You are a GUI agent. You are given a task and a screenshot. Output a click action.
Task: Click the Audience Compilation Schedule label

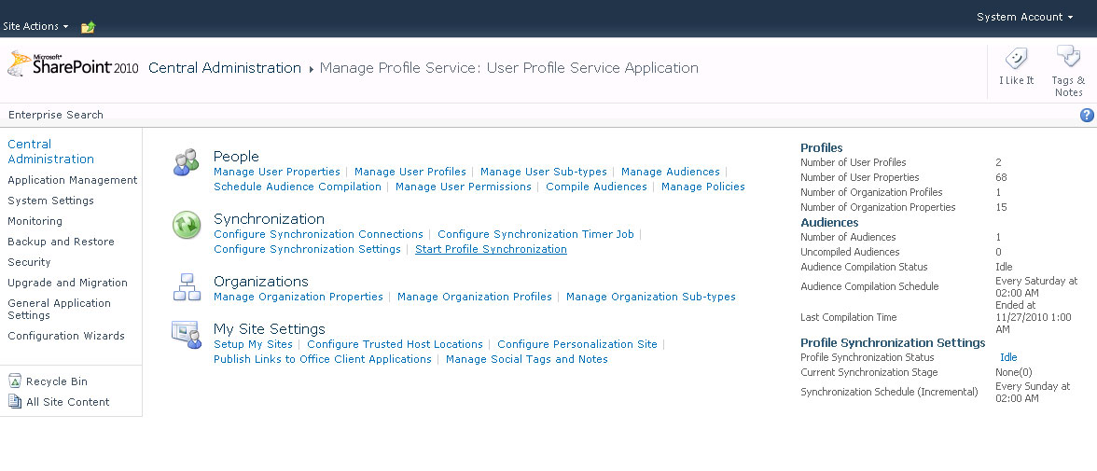tap(869, 286)
